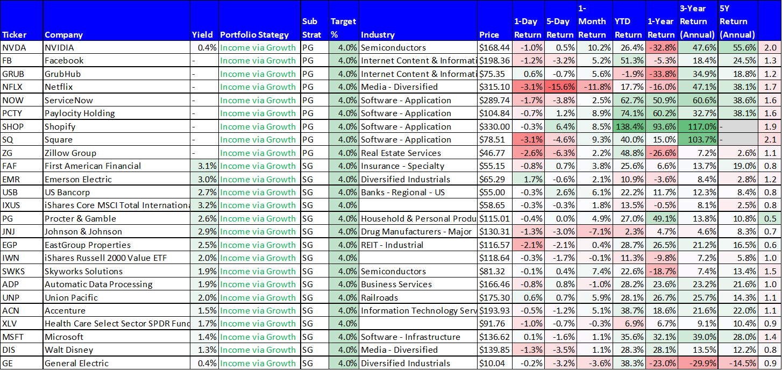Select the EastGroup Properties company cell
Viewport: 782px width, 370px height.
tap(117, 245)
